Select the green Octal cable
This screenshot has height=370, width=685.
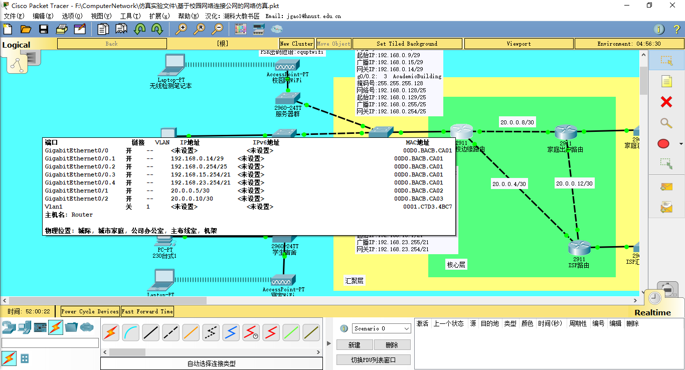click(291, 332)
